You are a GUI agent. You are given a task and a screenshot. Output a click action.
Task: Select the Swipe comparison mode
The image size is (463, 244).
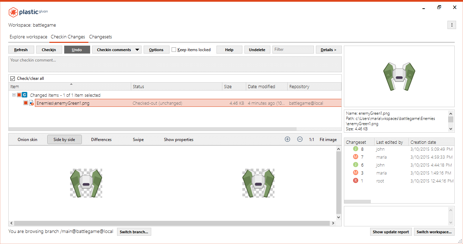[138, 140]
